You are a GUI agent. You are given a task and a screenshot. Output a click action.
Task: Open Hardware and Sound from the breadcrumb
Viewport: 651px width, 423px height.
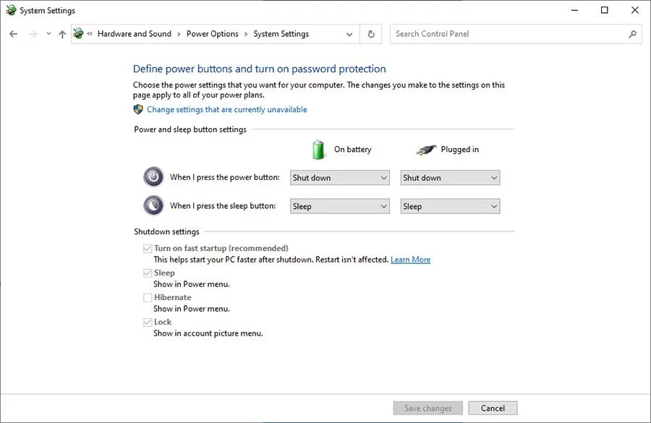(x=135, y=33)
